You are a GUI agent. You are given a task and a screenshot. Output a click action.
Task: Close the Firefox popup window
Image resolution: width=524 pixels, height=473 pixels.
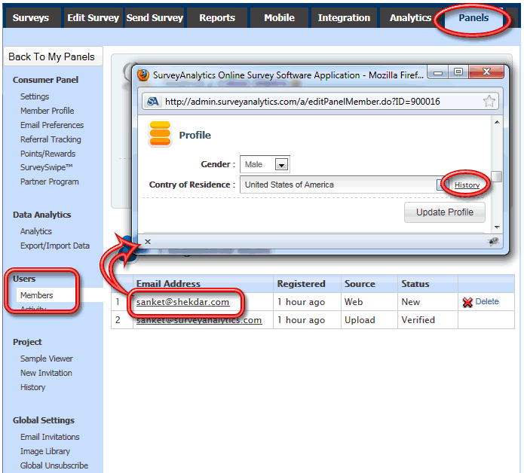point(486,72)
